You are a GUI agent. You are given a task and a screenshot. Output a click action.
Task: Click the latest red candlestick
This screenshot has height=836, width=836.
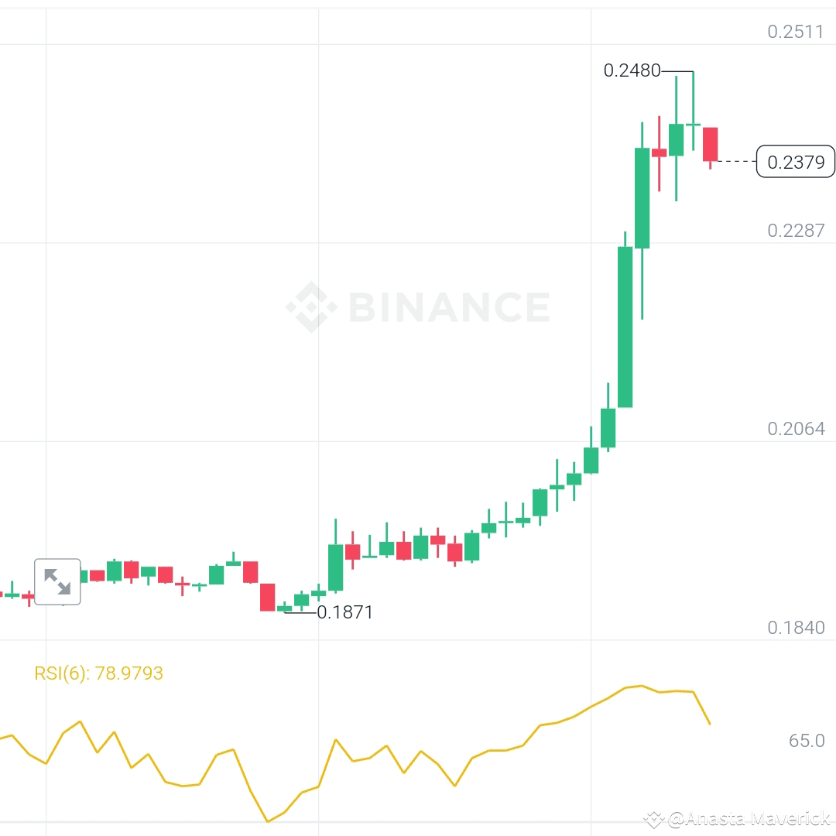click(709, 143)
